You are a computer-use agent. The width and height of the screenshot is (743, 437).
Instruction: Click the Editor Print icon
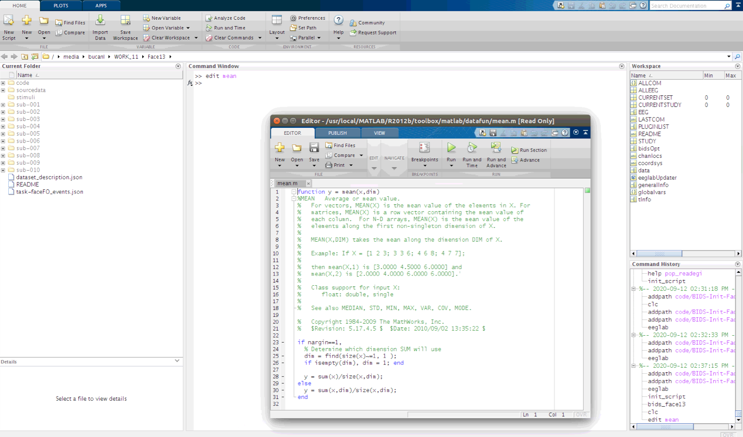[x=329, y=165]
